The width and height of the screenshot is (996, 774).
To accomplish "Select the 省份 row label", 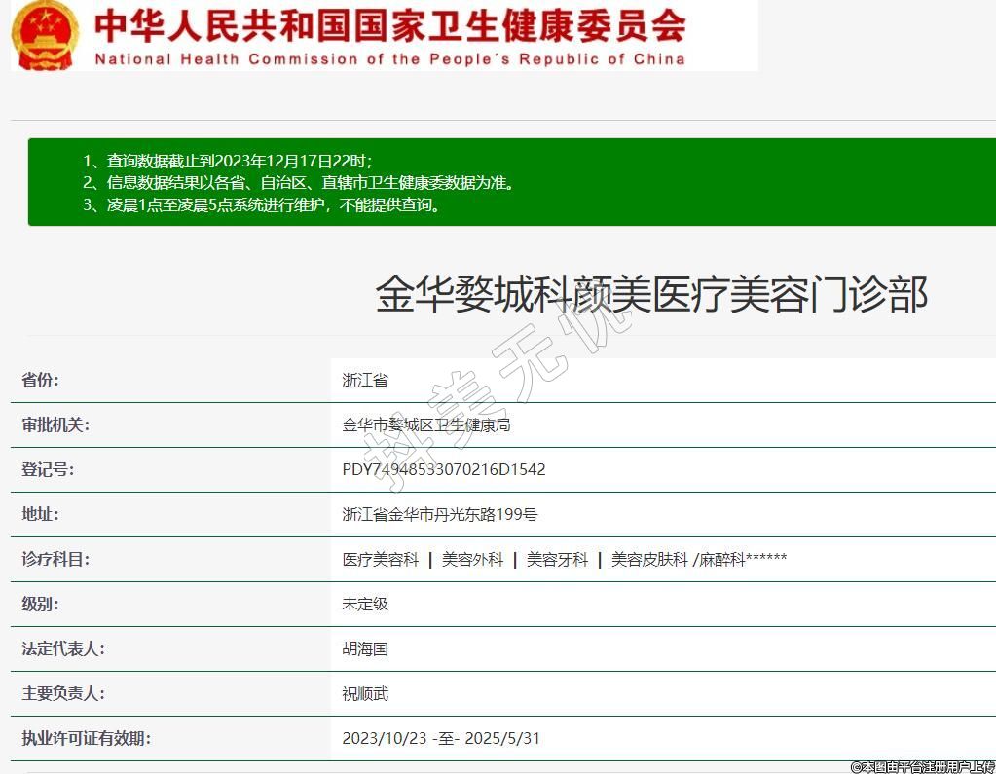I will 47,380.
